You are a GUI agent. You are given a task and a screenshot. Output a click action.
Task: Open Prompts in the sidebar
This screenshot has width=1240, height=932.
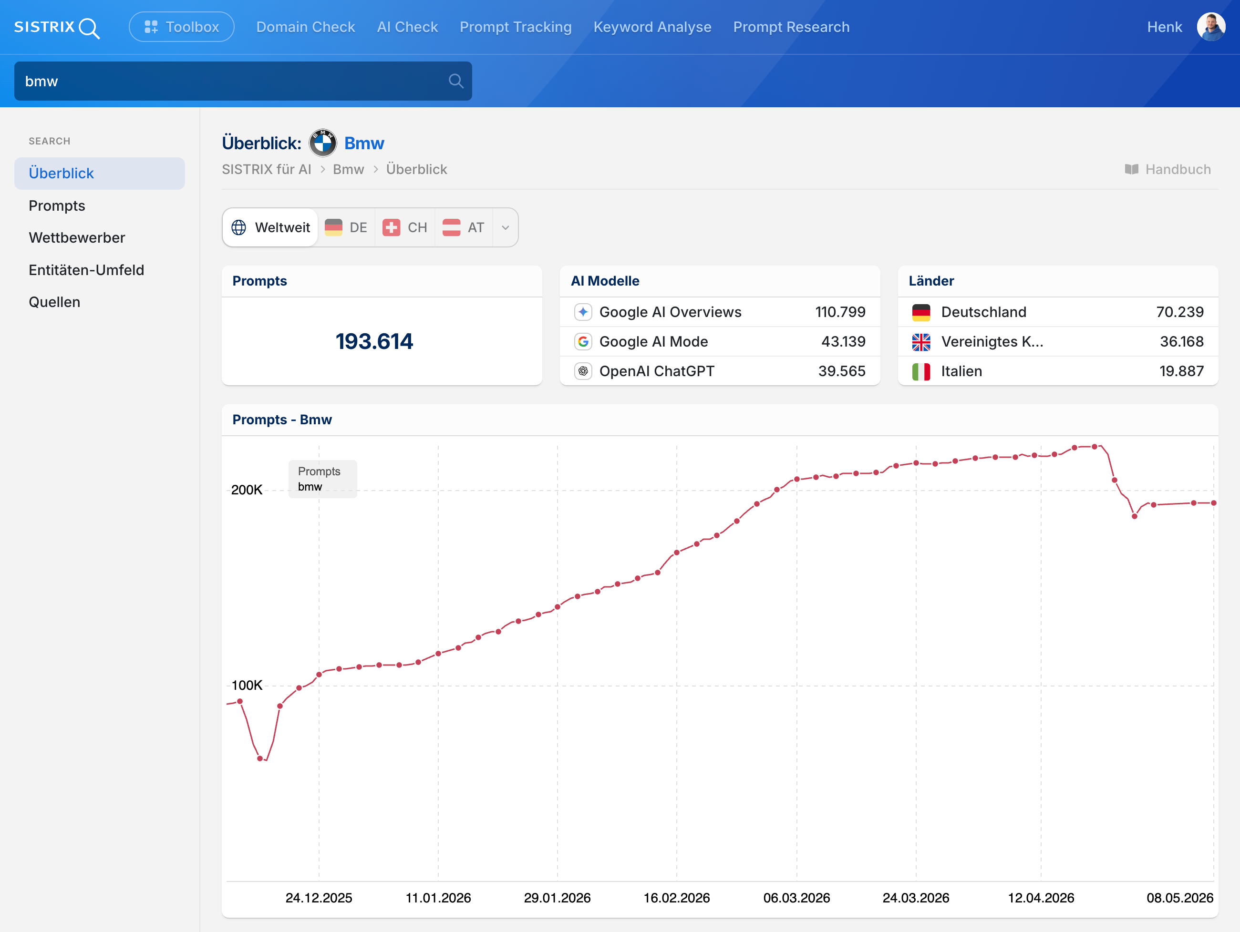(57, 205)
